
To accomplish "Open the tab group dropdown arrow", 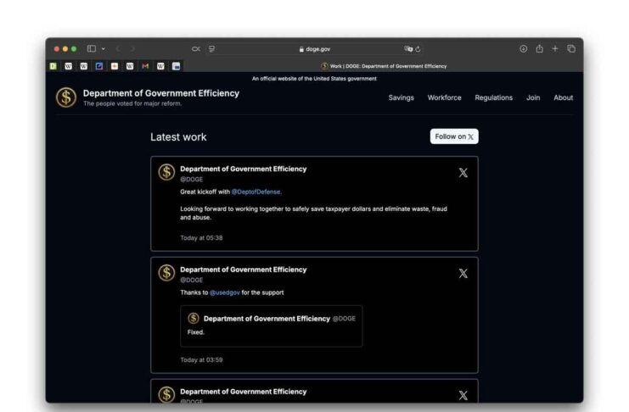I will point(104,49).
